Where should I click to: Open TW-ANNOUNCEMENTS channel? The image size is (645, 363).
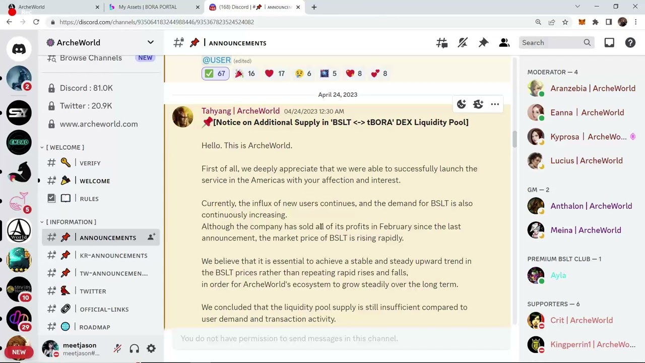pyautogui.click(x=101, y=273)
